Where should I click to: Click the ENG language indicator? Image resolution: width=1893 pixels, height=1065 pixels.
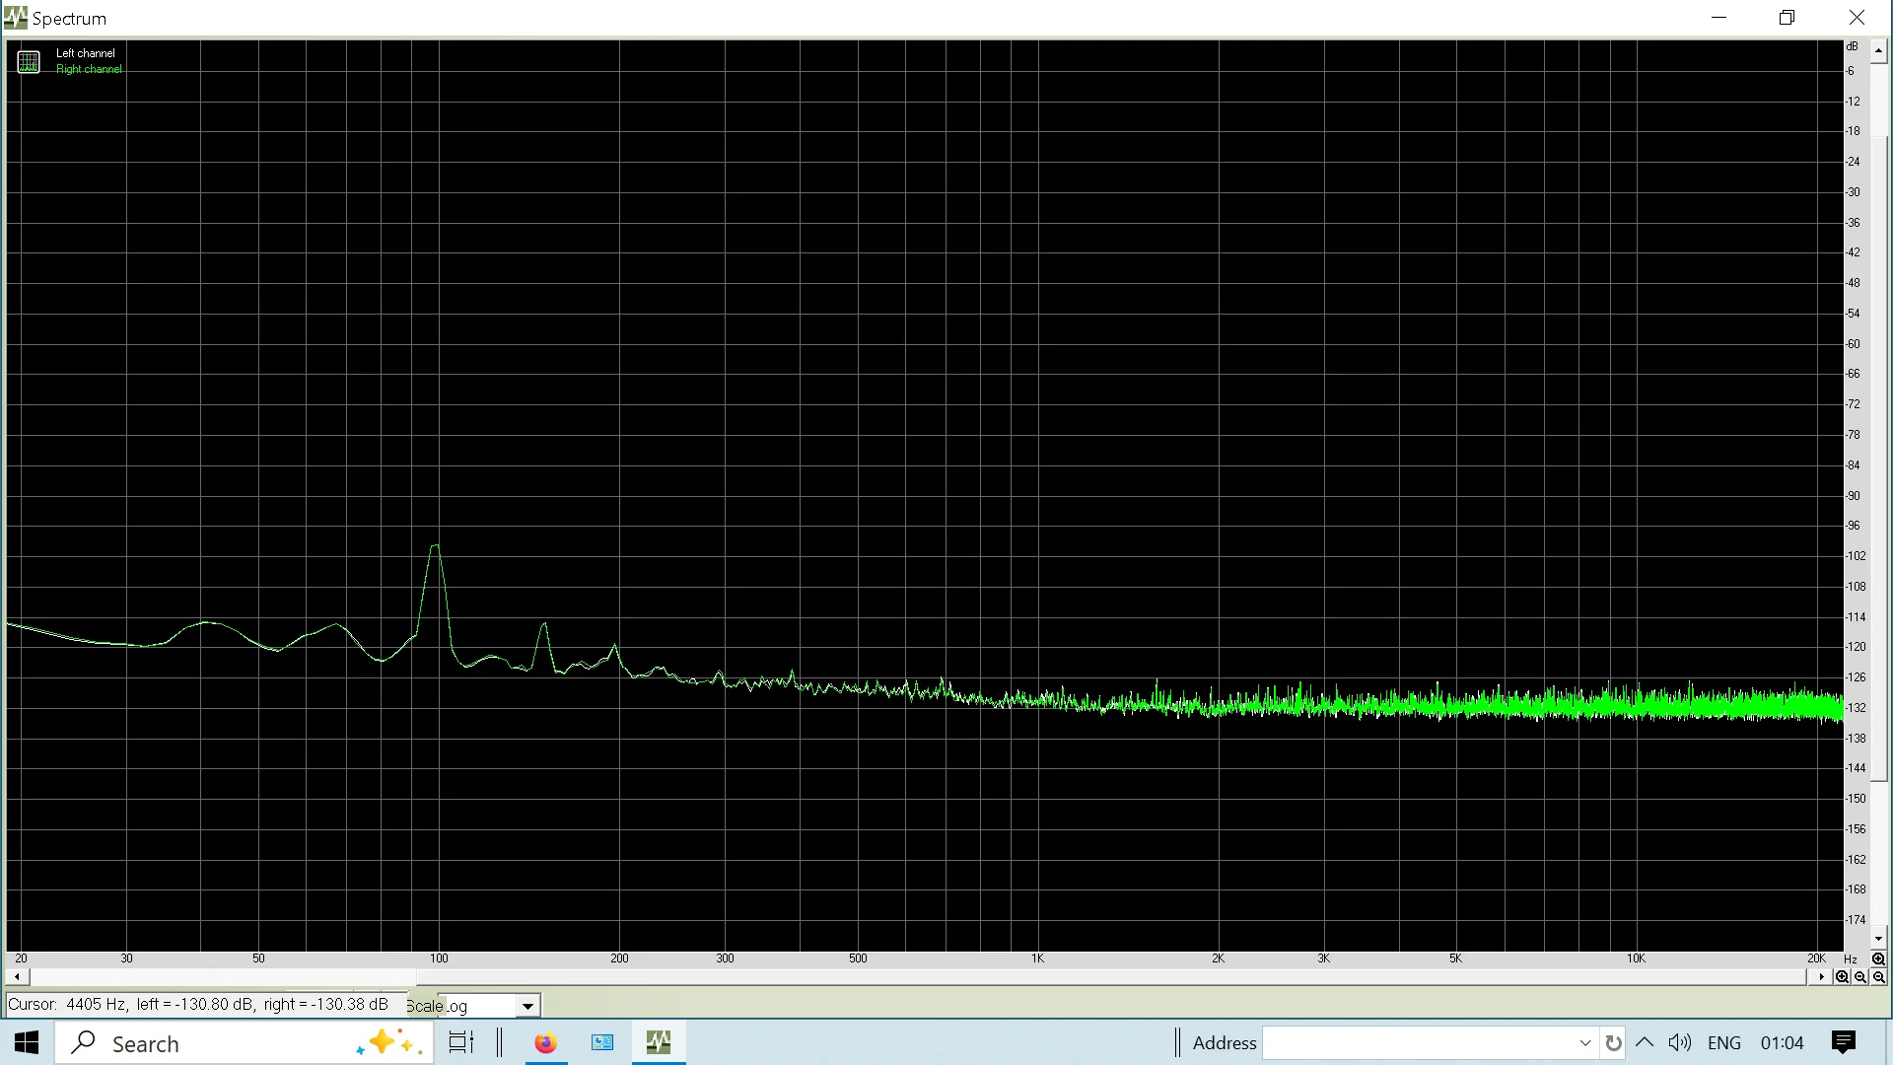click(x=1723, y=1042)
